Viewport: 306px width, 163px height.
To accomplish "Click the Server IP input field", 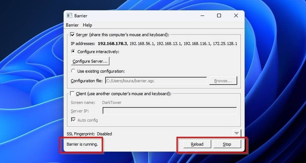I will (170, 111).
